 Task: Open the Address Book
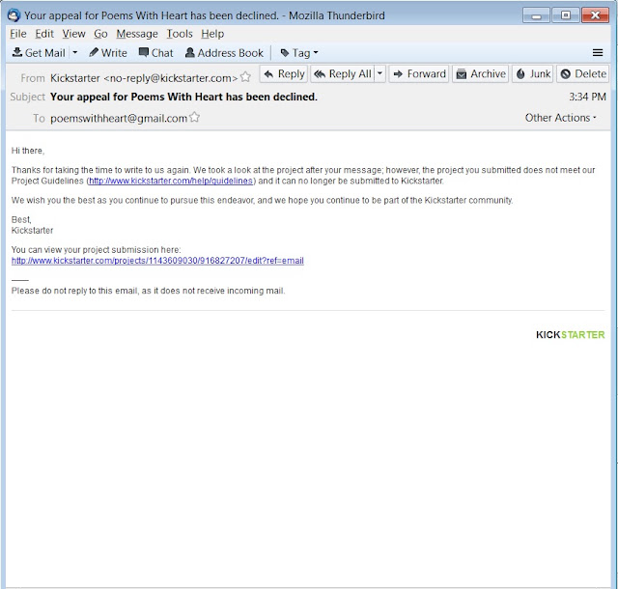(224, 53)
